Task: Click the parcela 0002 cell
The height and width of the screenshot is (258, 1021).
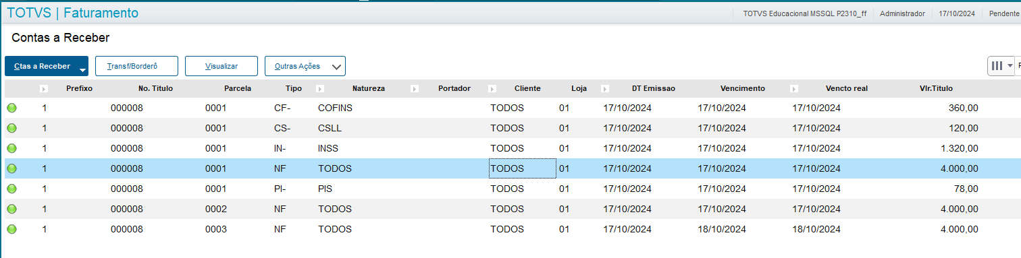Action: tap(216, 209)
